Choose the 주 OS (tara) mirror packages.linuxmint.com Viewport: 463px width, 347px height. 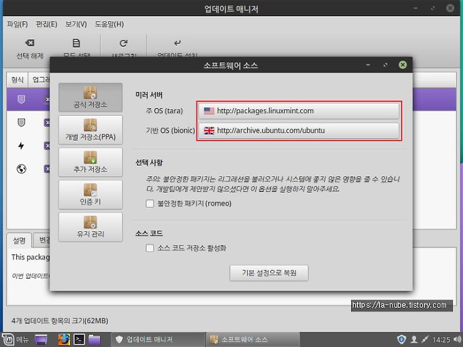click(x=298, y=111)
